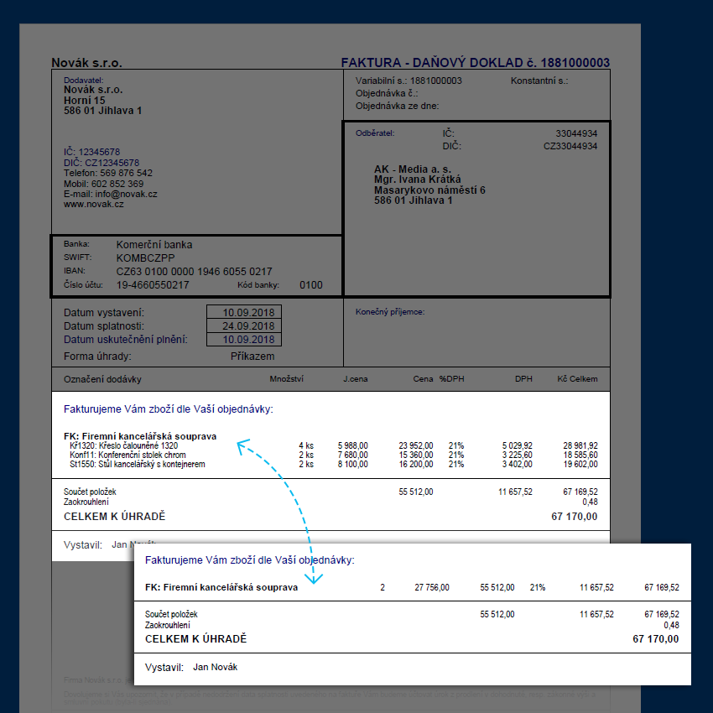Click the Konstantní s.: label

pyautogui.click(x=539, y=81)
